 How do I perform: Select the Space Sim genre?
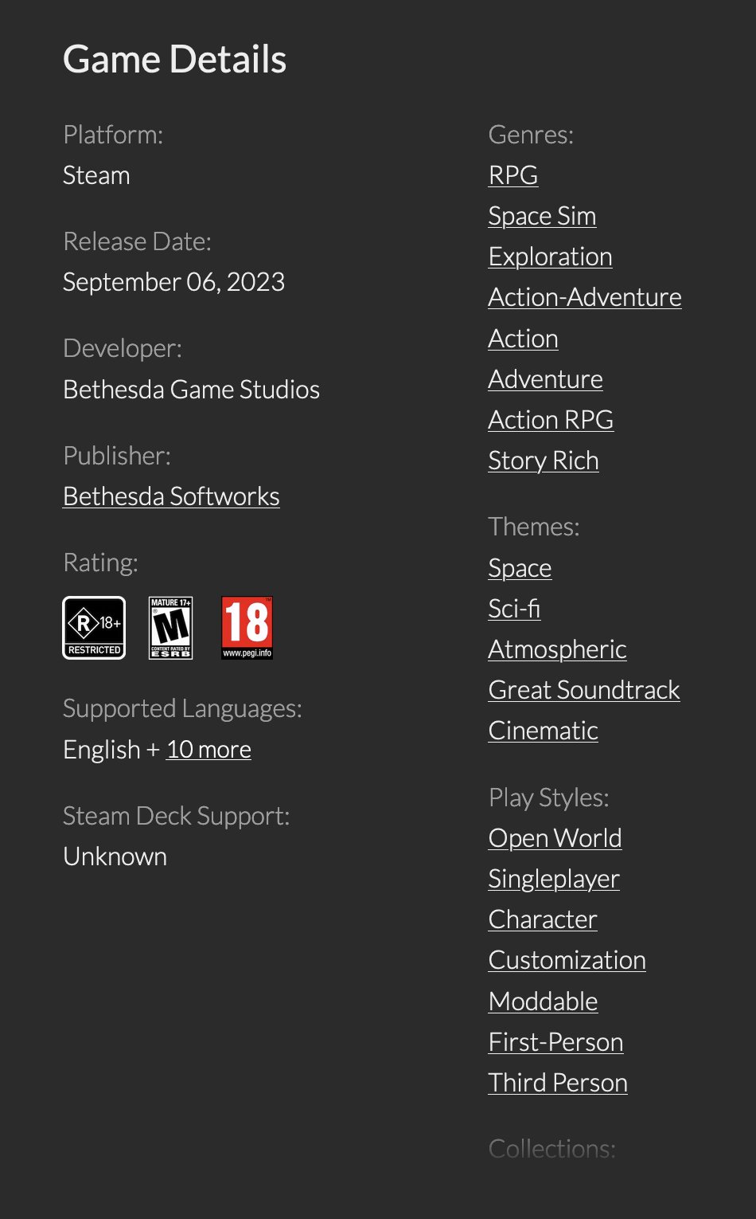pos(542,215)
